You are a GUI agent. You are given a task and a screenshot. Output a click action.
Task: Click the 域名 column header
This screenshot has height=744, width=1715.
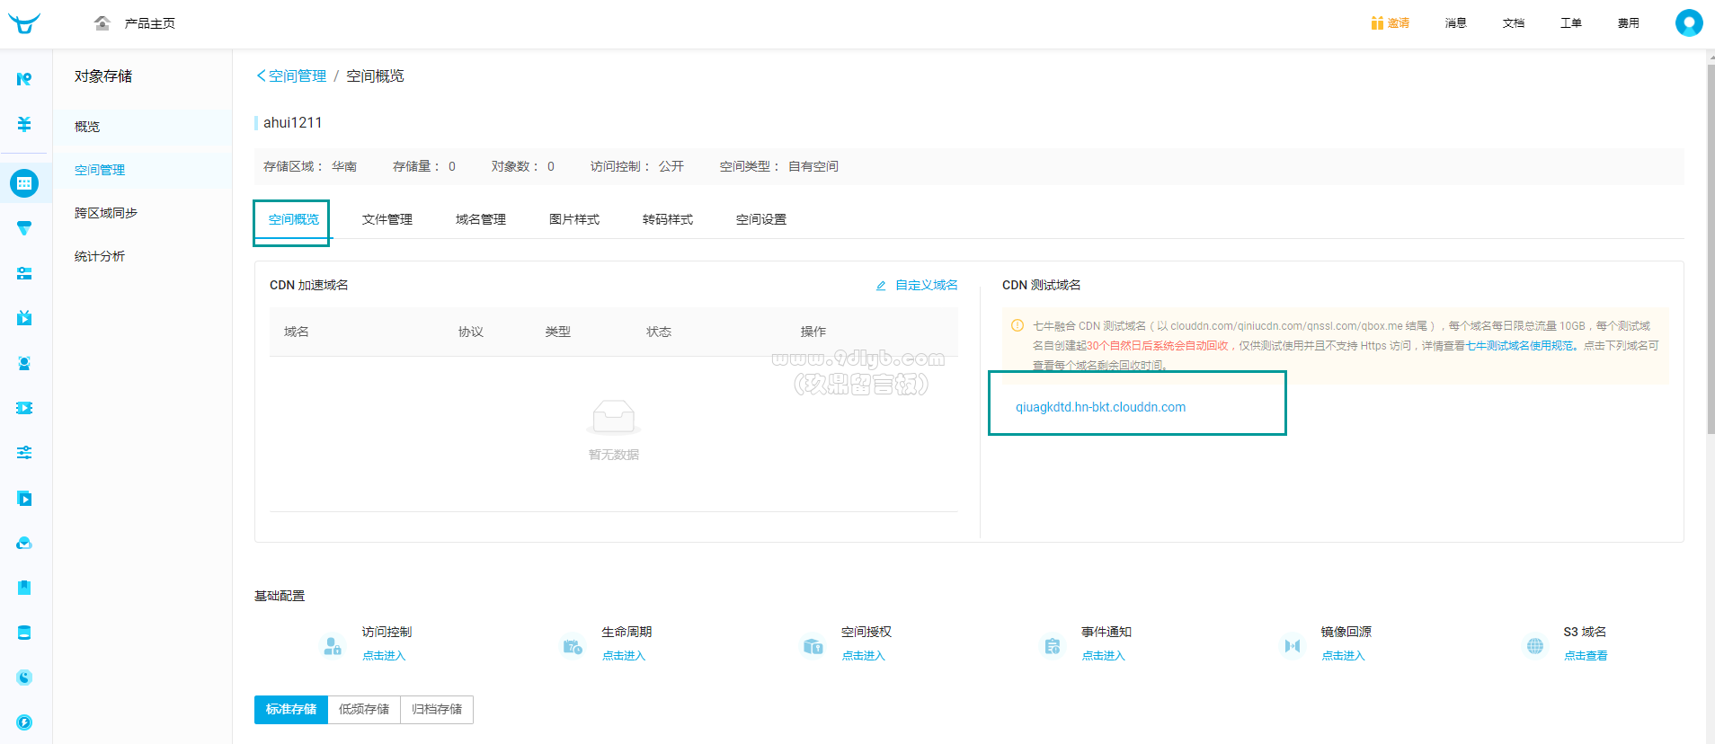pos(297,332)
